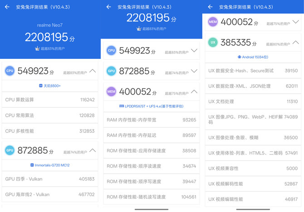Select the UX 视频解码性能 52867 row
The image size is (304, 212).
(x=253, y=184)
